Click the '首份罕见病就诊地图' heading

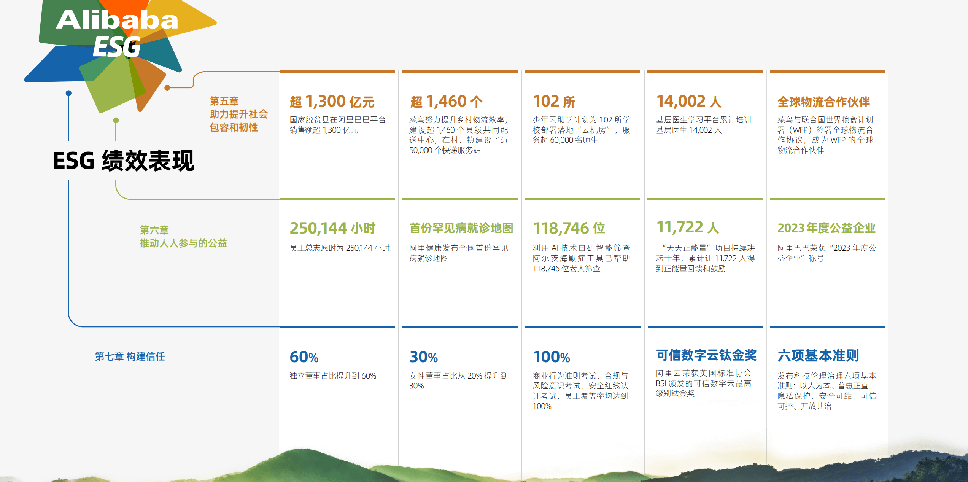coord(461,228)
